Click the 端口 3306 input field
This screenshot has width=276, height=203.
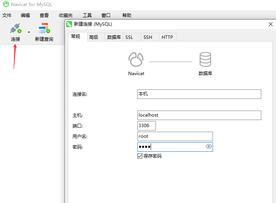(146, 126)
